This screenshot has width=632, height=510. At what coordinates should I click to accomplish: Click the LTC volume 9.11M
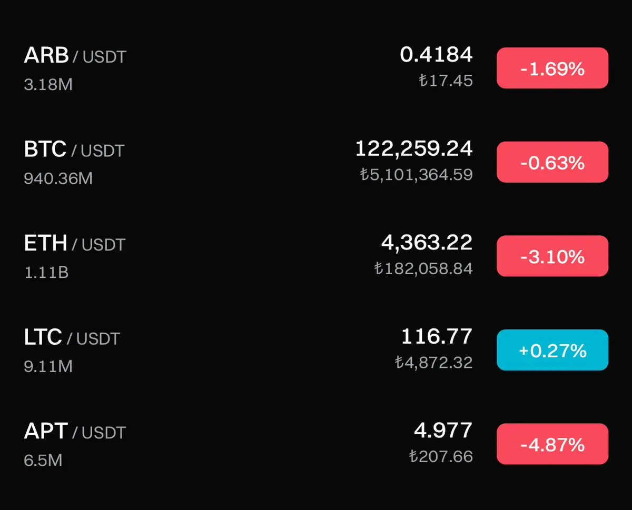coord(48,366)
